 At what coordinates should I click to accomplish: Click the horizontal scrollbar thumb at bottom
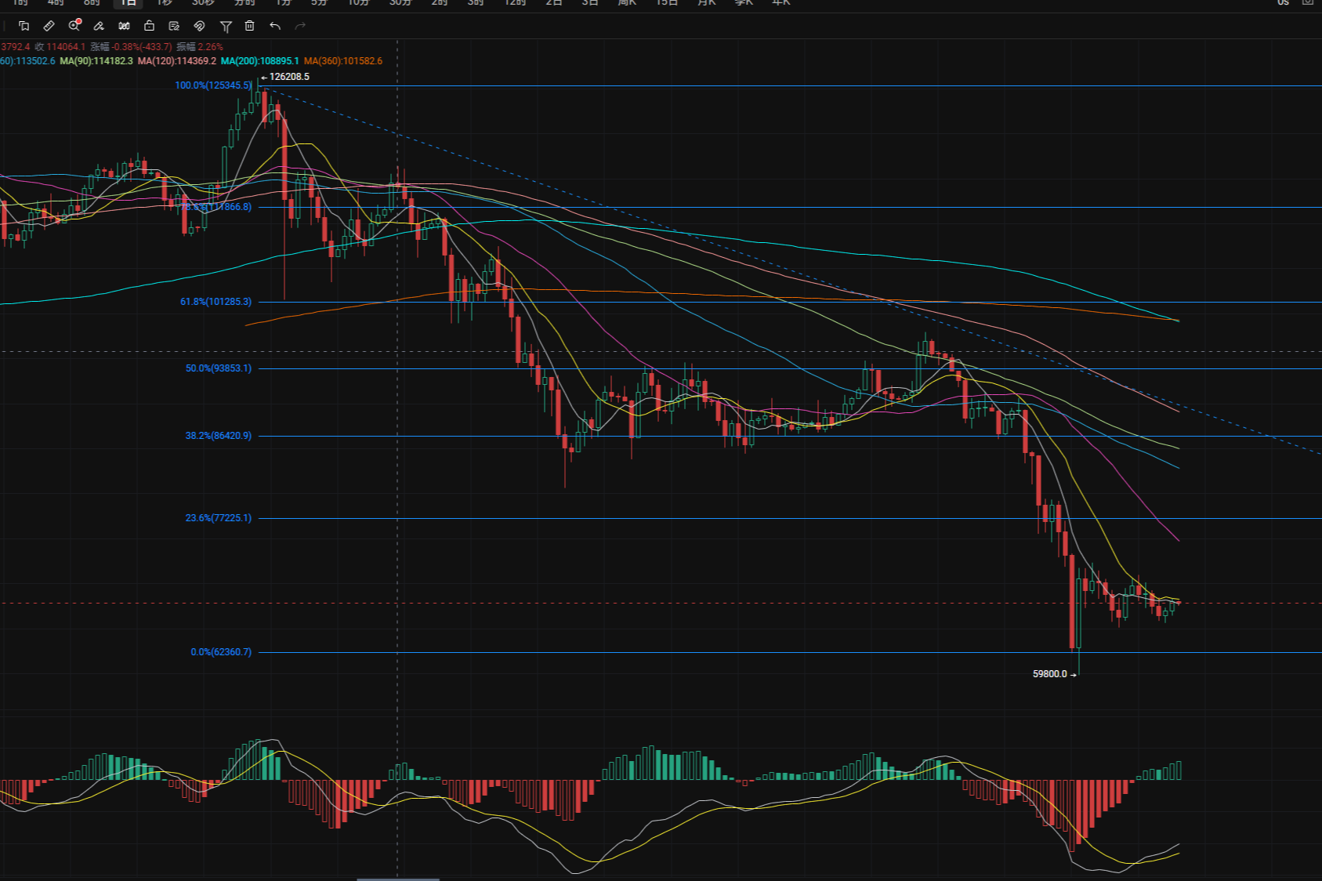click(x=398, y=879)
